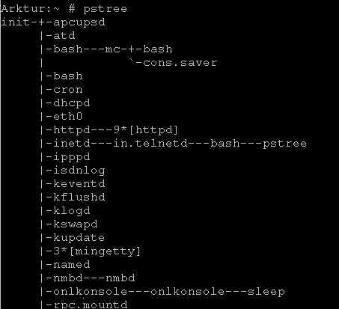Click the cron process entry
Viewport: 339px width, 309px height.
click(68, 90)
